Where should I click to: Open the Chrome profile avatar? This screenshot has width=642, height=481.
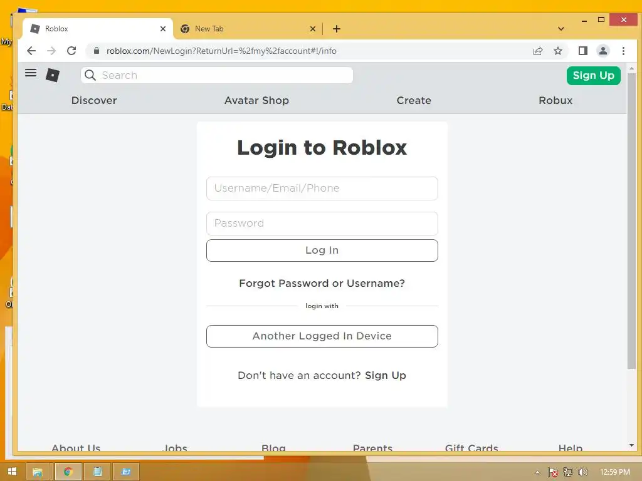(x=603, y=51)
